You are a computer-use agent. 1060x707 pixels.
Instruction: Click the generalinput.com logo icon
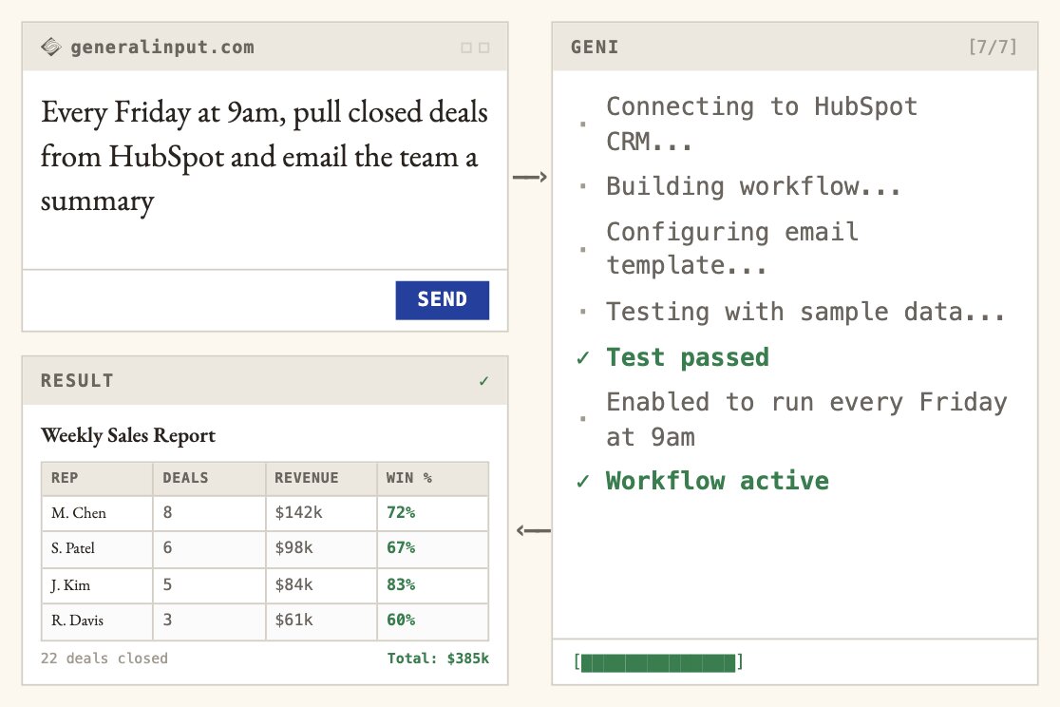pyautogui.click(x=50, y=47)
